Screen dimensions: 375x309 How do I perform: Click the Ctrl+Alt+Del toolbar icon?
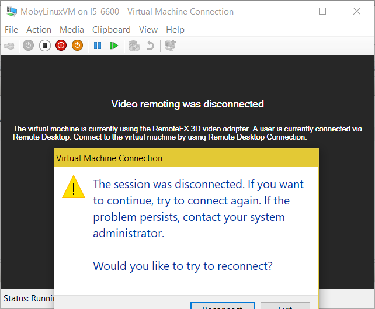point(9,46)
